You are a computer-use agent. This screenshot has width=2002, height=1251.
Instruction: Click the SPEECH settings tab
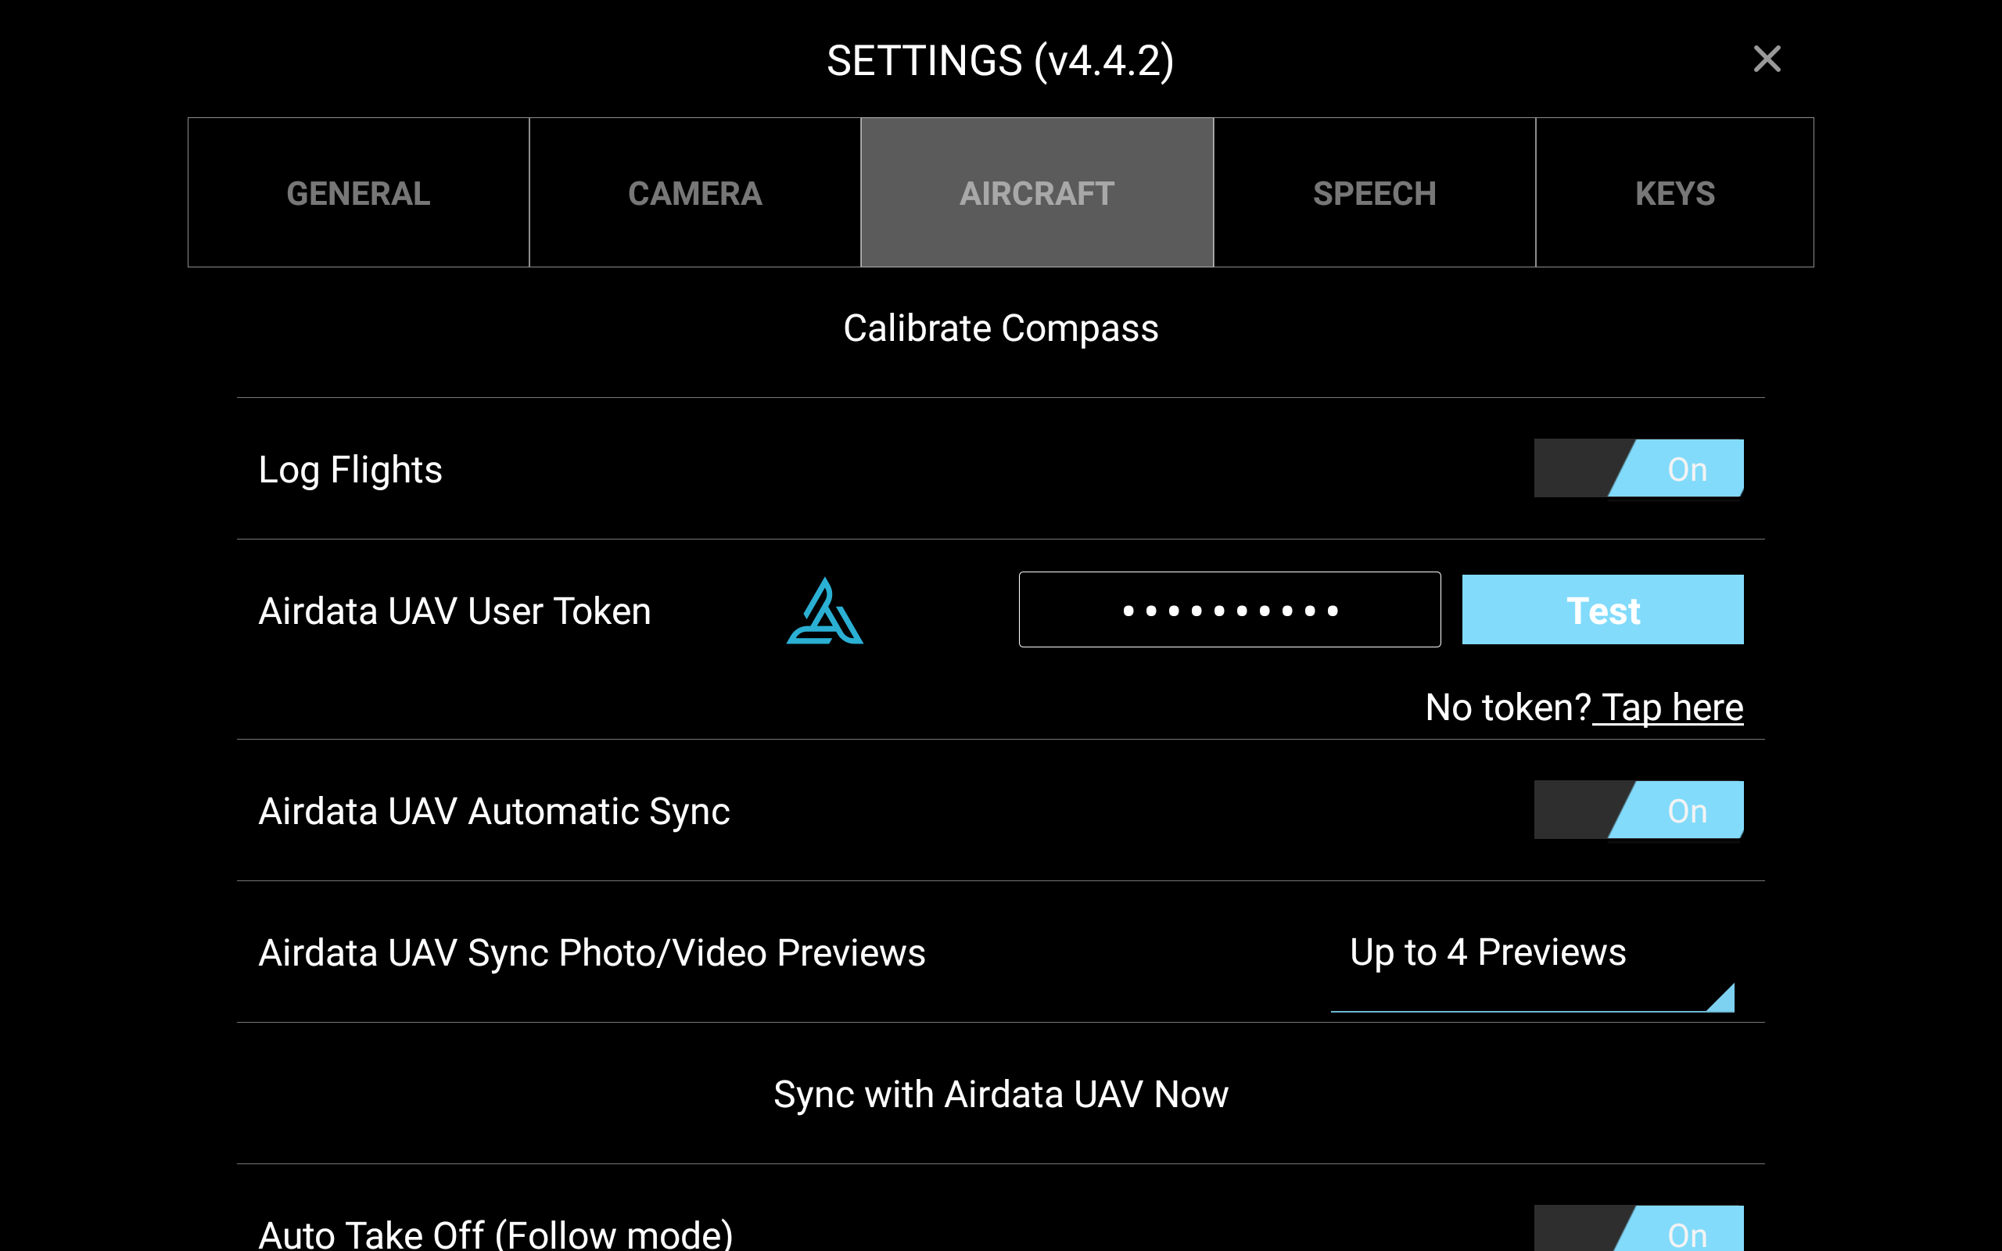(1373, 193)
